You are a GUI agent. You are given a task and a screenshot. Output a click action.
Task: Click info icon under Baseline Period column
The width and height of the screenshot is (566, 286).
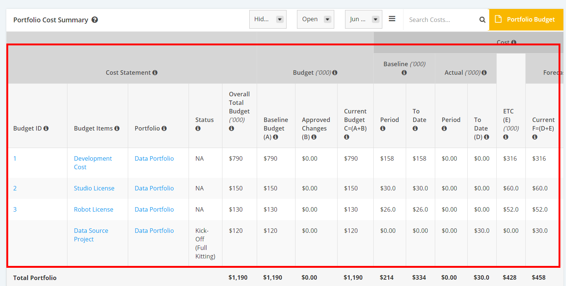[x=383, y=128]
